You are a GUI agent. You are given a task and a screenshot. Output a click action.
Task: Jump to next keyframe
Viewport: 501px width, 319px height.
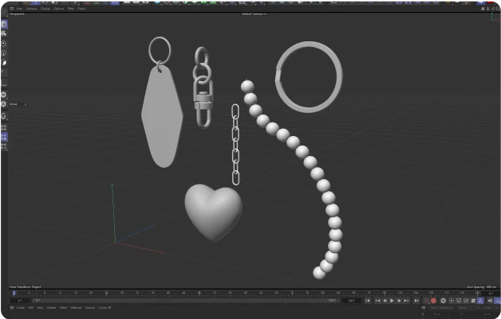click(x=406, y=301)
